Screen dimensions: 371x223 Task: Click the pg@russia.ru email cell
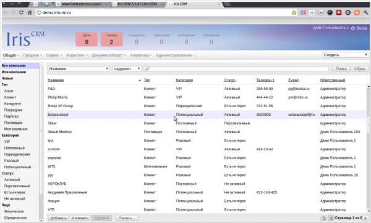tap(299, 89)
